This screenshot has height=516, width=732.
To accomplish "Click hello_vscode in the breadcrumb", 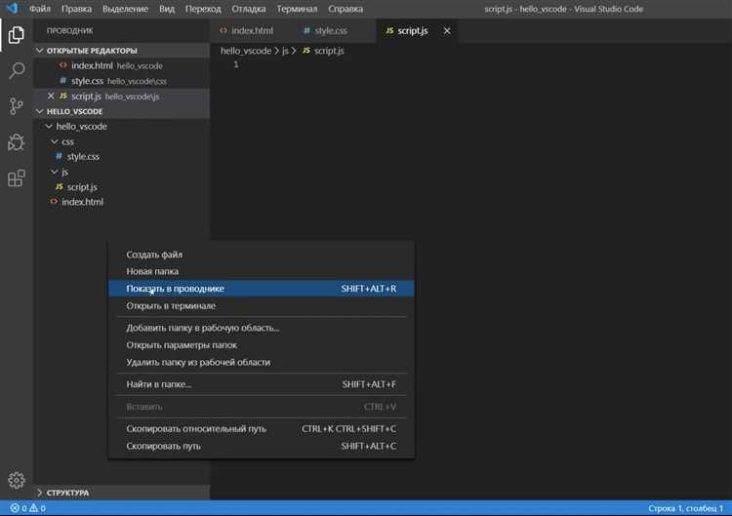I will [246, 51].
